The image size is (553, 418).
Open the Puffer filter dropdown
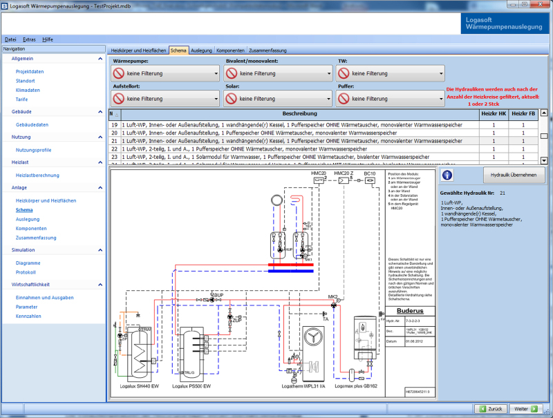pyautogui.click(x=391, y=99)
